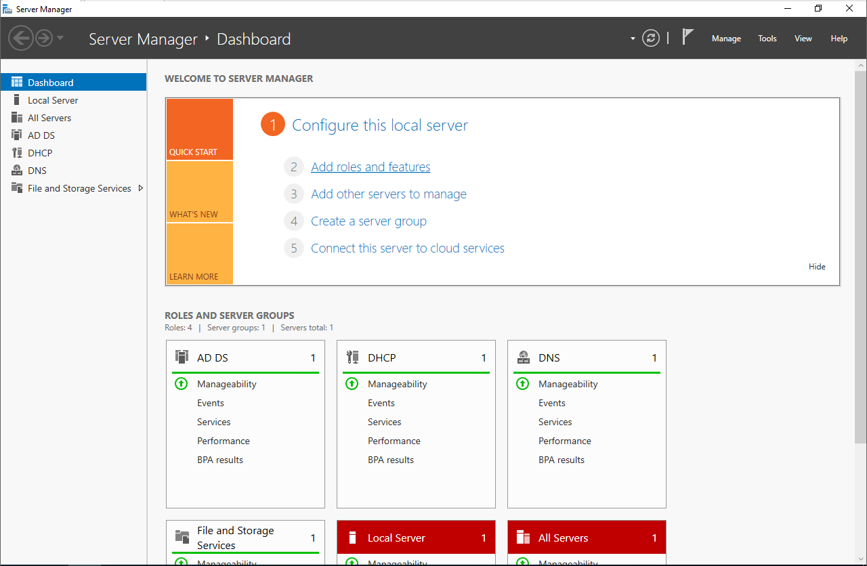867x566 pixels.
Task: Click the Dashboard sidebar icon
Action: point(17,83)
